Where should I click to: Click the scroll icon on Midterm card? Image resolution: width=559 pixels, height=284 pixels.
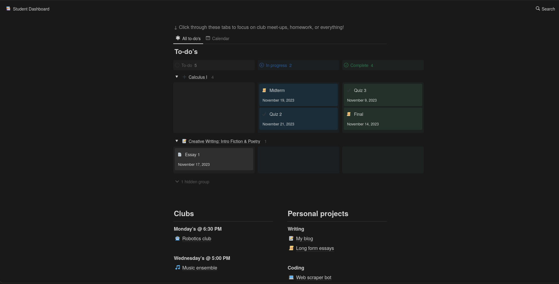click(264, 90)
